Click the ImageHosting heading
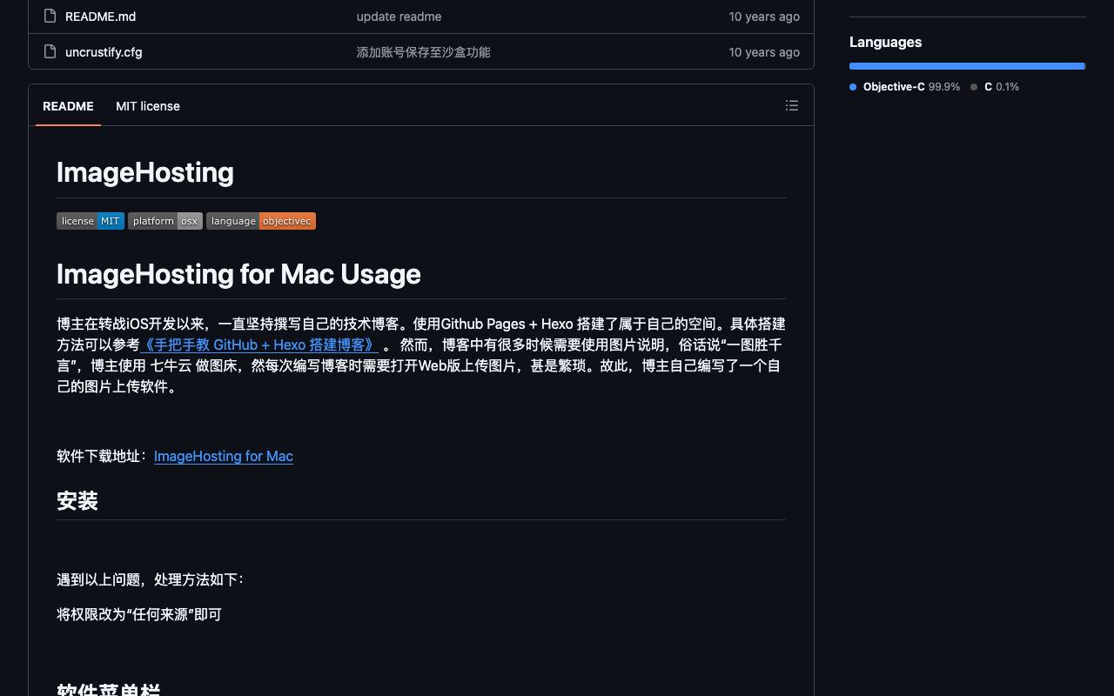 [145, 172]
